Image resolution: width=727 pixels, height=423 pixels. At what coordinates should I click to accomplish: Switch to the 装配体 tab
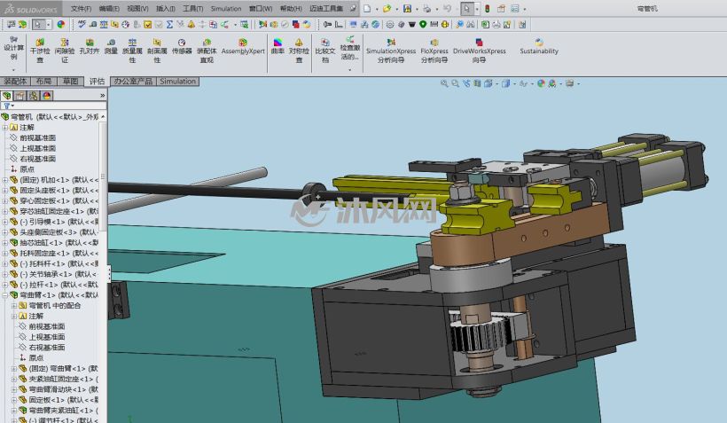15,82
